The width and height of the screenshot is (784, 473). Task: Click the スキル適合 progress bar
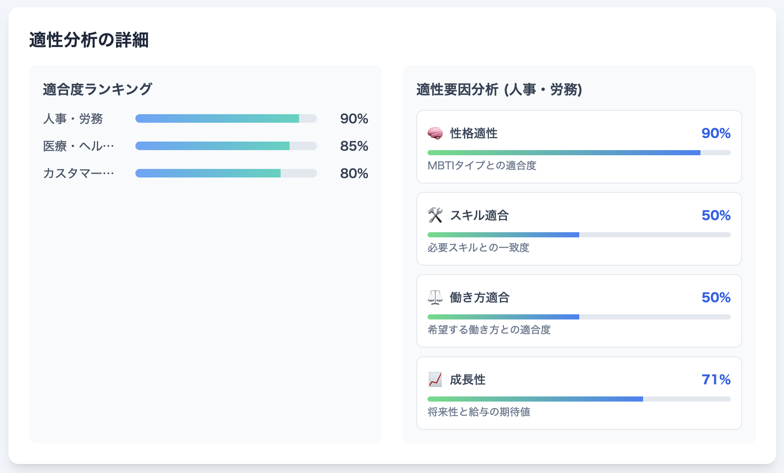(x=579, y=235)
